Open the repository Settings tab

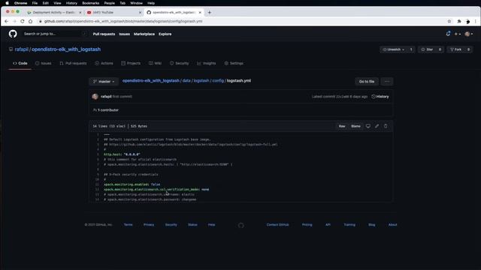[x=234, y=63]
